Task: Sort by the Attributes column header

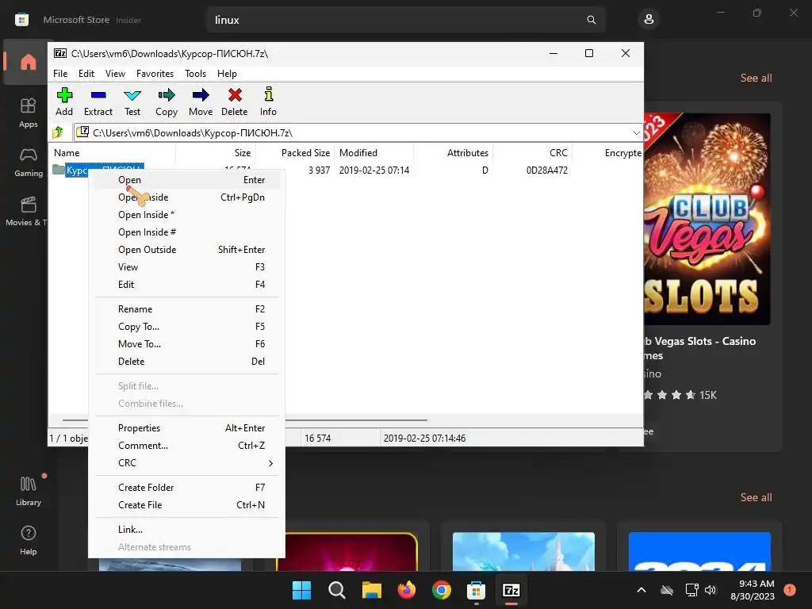Action: tap(453, 153)
